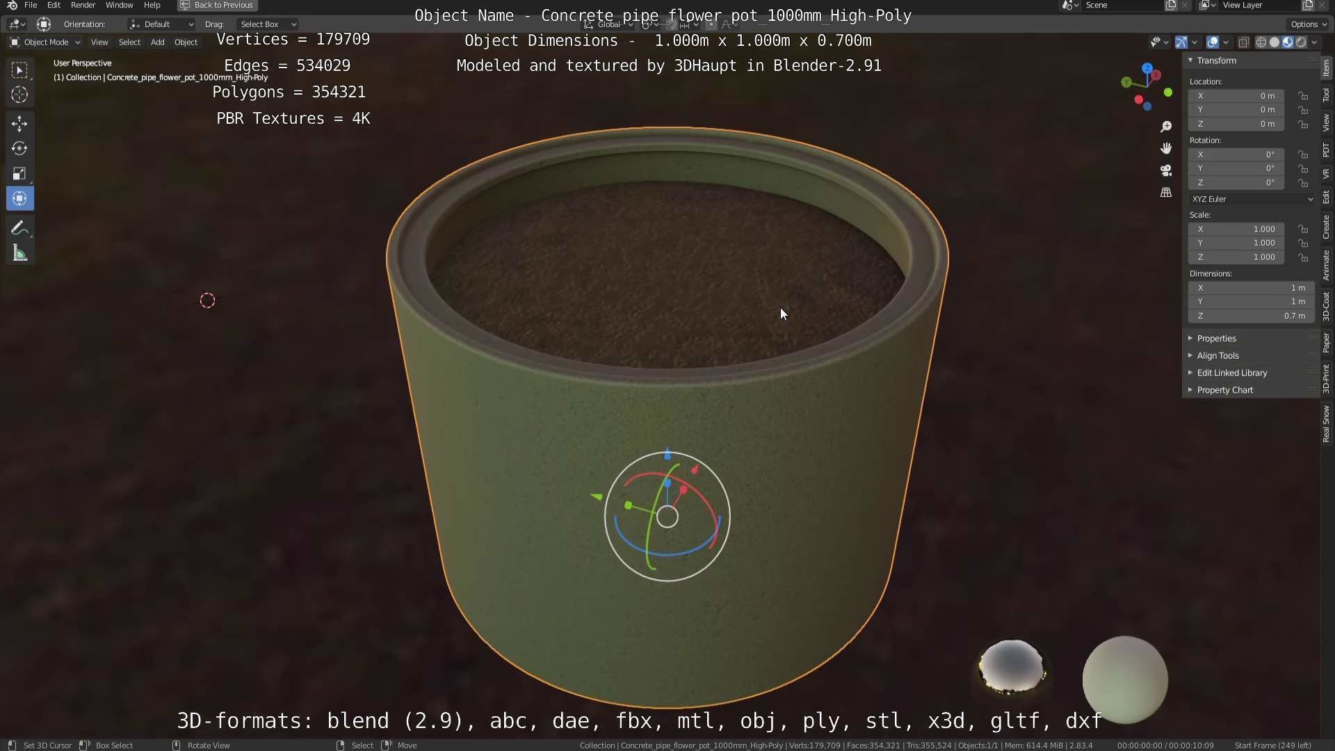Screen dimensions: 1335x751
Task: Open the editor type selector icon
Action: point(17,24)
